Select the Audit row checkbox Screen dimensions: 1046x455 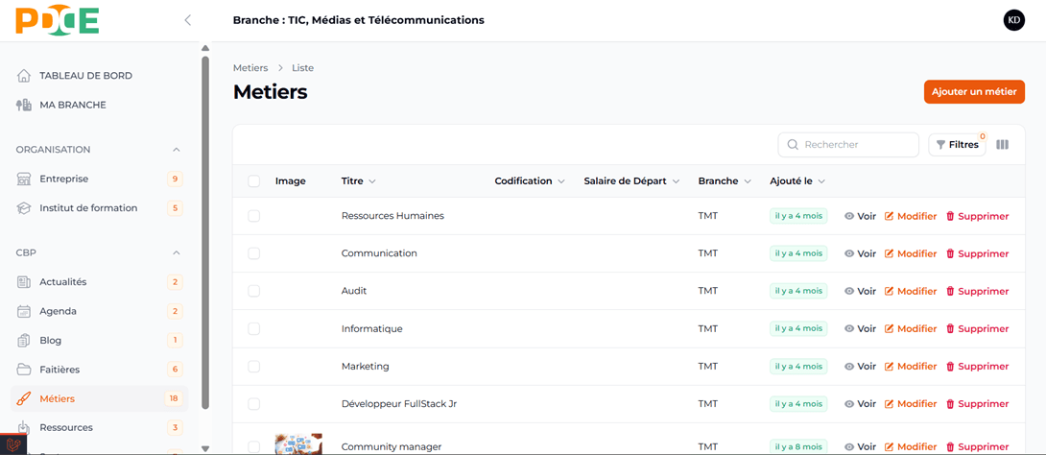click(x=253, y=291)
